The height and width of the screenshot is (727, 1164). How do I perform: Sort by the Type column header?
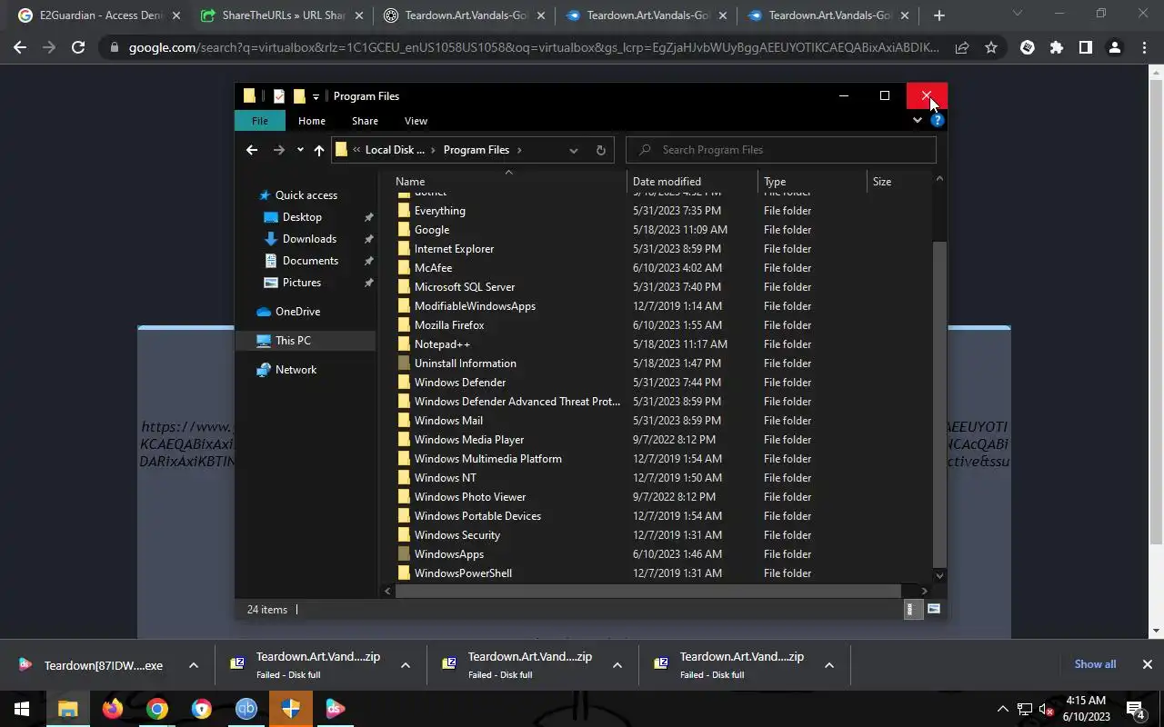pyautogui.click(x=775, y=182)
